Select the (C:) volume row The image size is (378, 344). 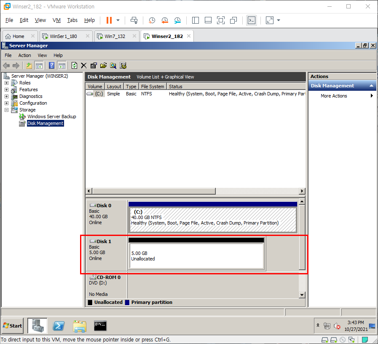point(195,94)
